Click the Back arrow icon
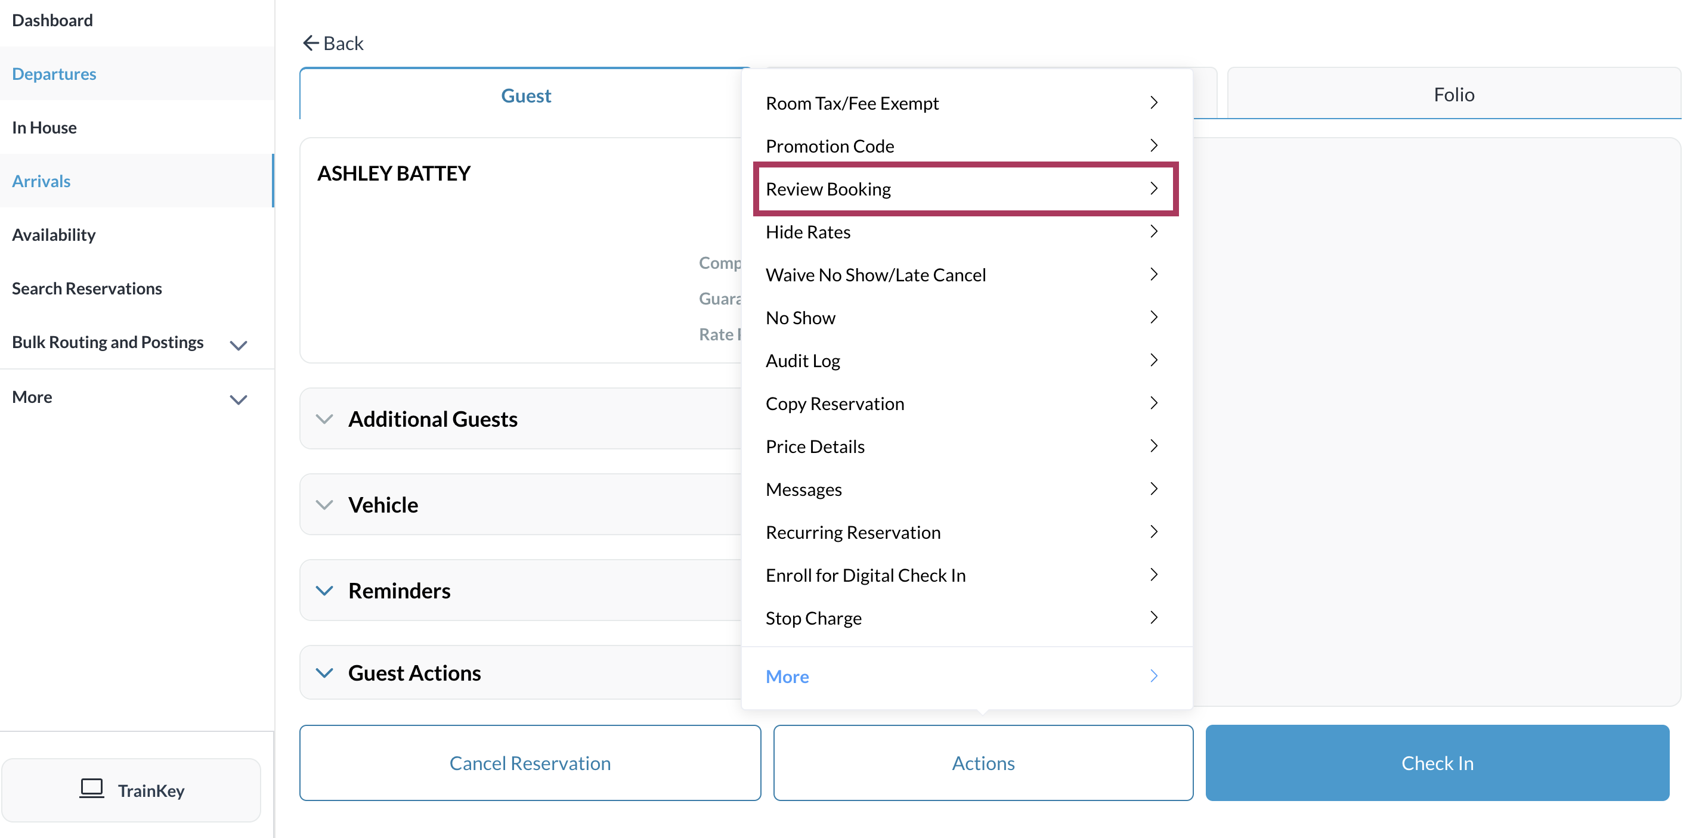 pyautogui.click(x=310, y=44)
